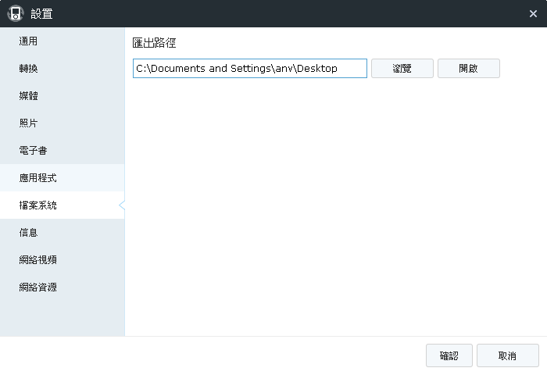Viewport: 547px width, 375px height.
Task: Click the export path input field
Action: pos(250,69)
